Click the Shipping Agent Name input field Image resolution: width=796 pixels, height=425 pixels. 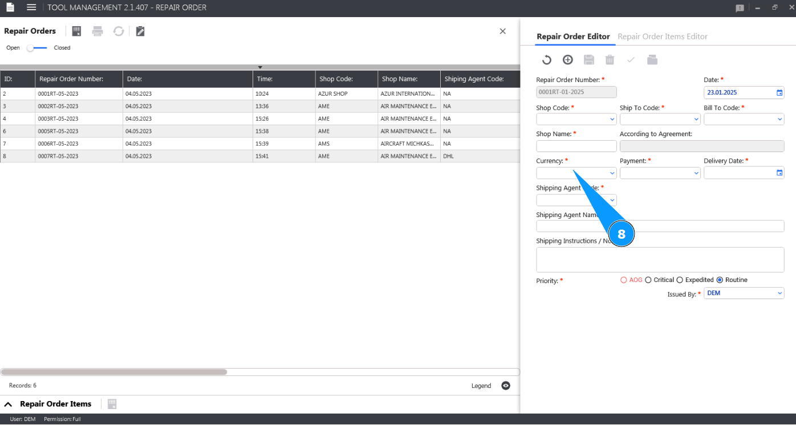(x=660, y=226)
